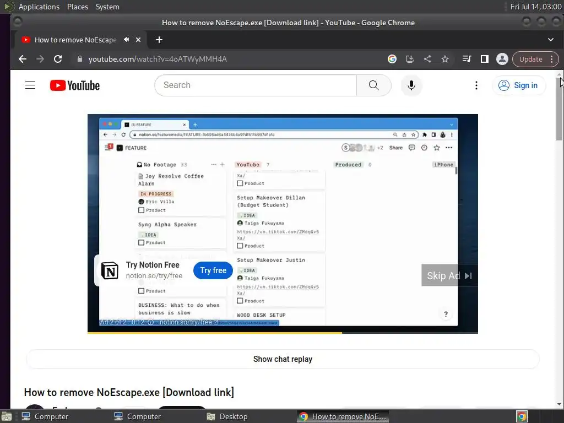
Task: Click the search magnifier button
Action: pos(374,85)
